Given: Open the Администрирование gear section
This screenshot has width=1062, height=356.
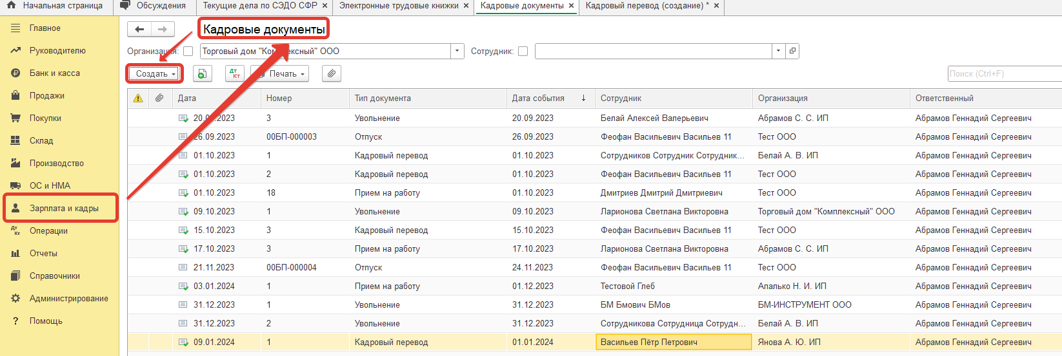Looking at the screenshot, I should [68, 299].
